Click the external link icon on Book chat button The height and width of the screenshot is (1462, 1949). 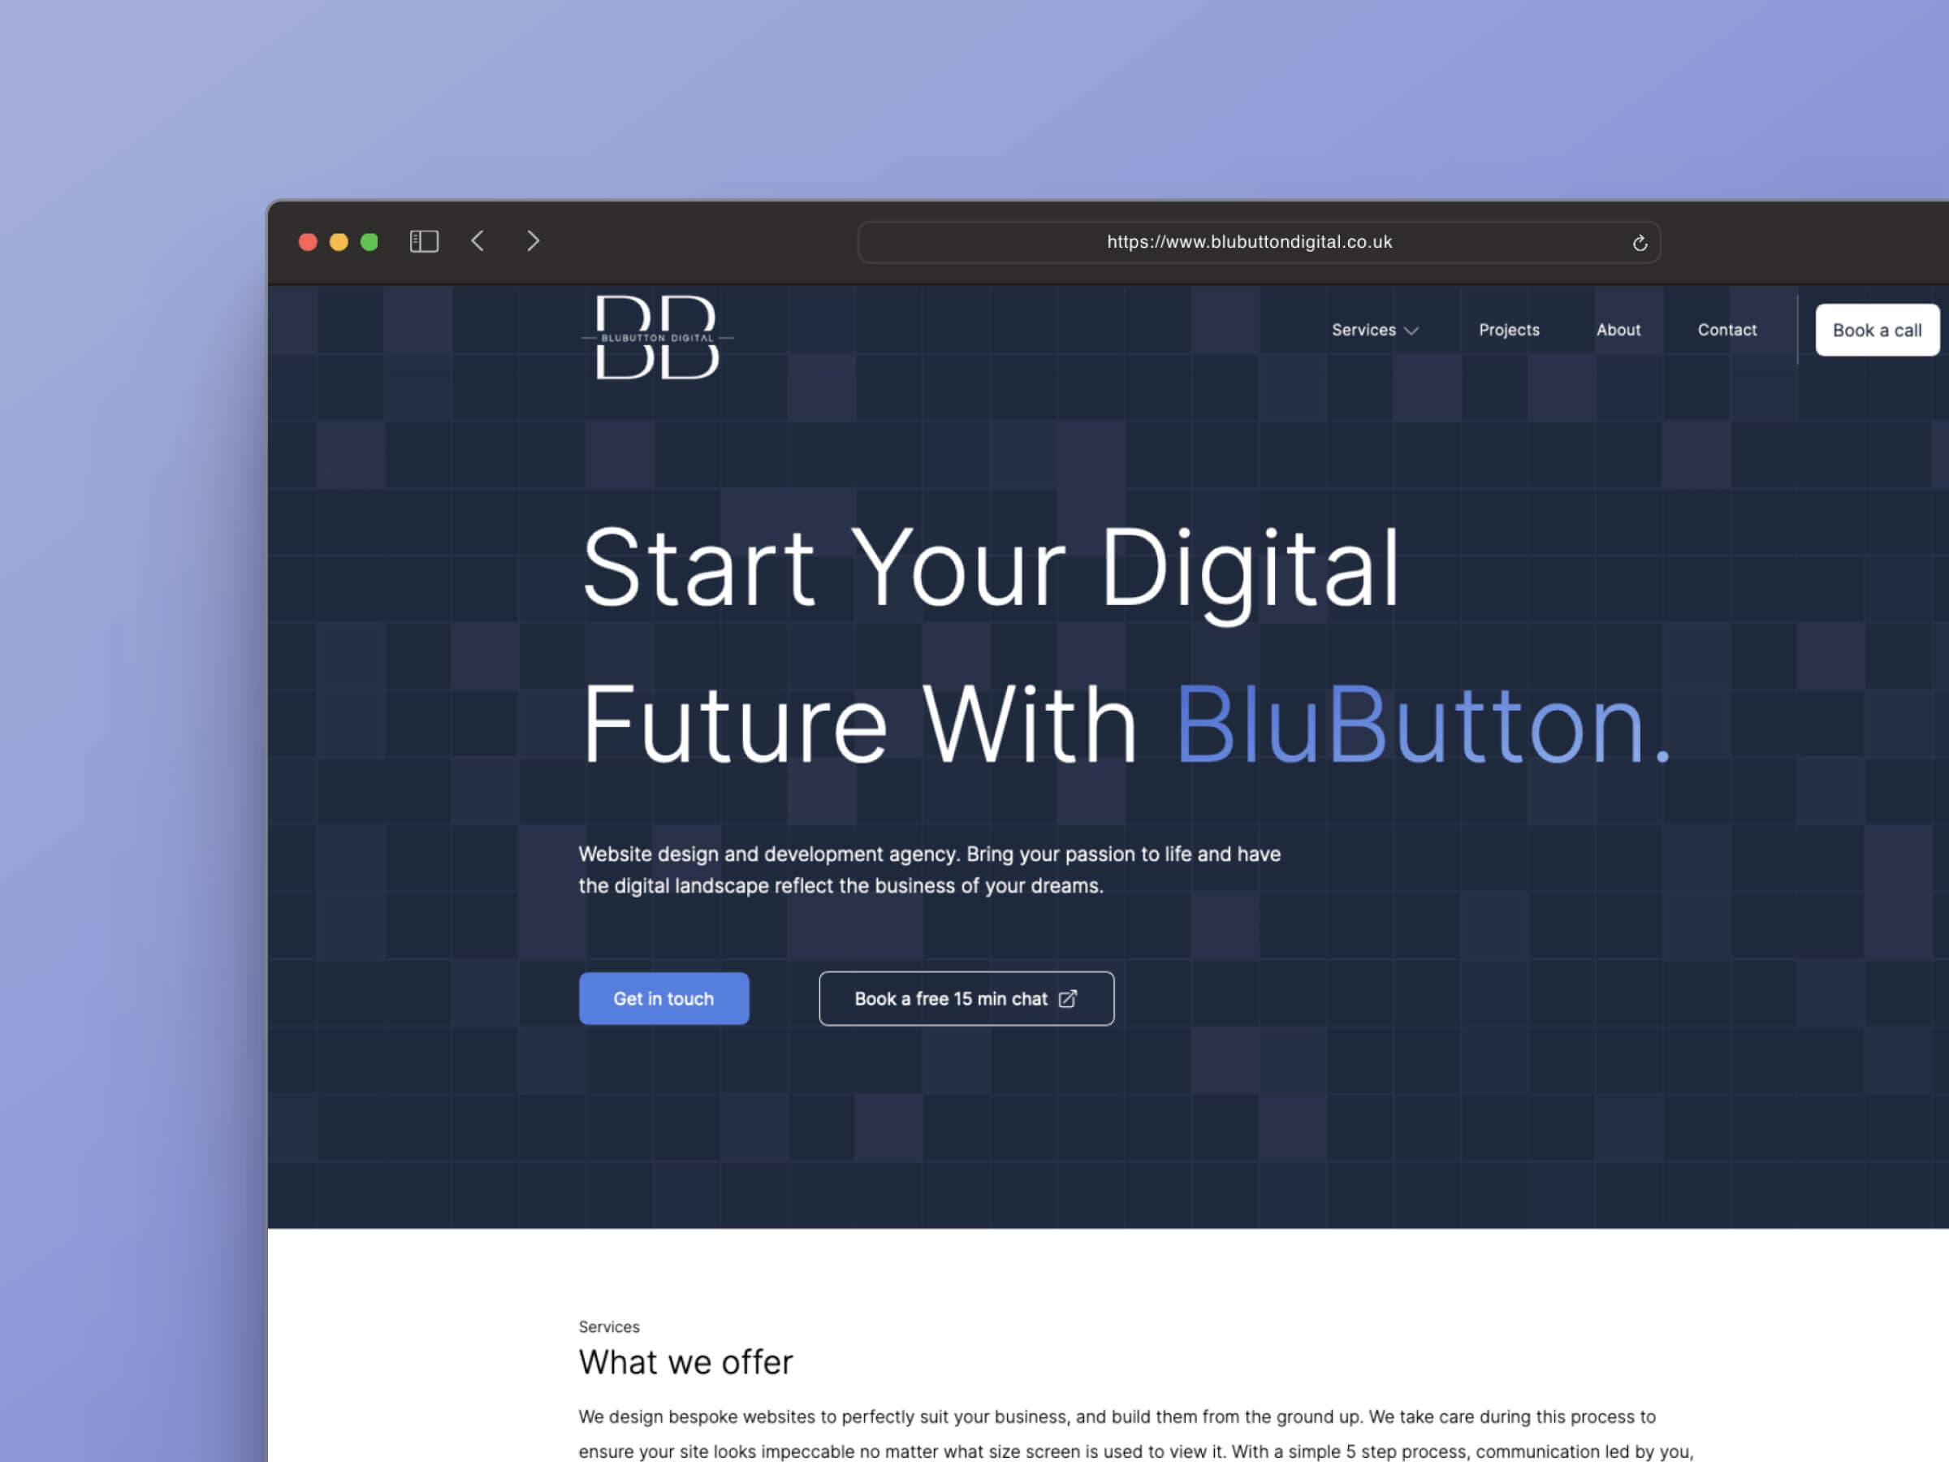click(1070, 998)
